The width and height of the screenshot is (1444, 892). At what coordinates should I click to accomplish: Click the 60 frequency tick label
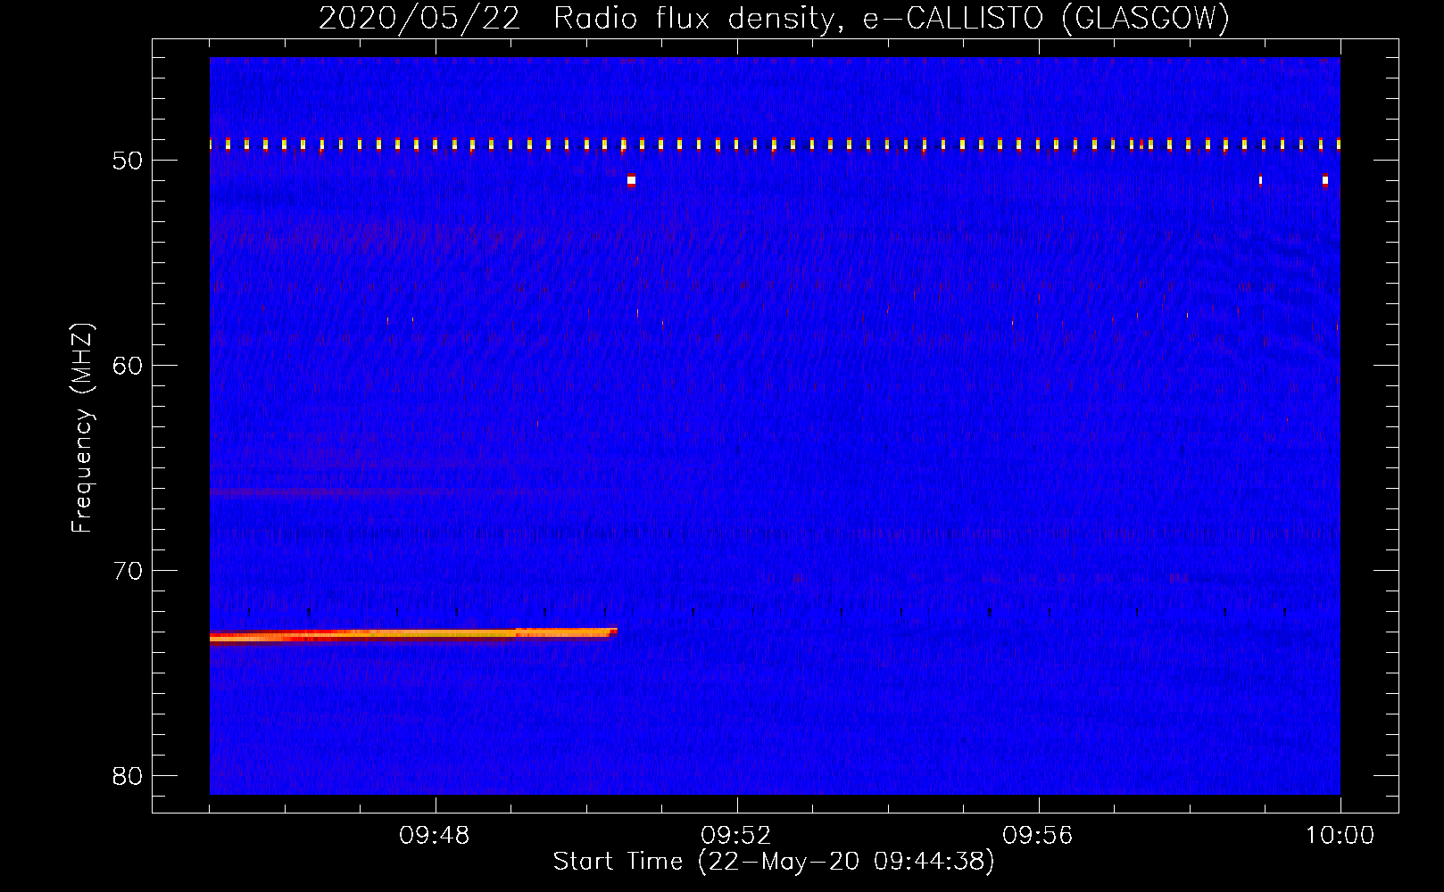(128, 366)
